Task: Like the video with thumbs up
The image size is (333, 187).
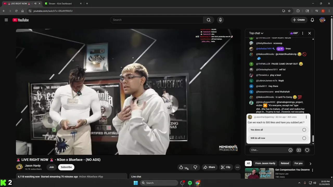Action: coord(184,167)
